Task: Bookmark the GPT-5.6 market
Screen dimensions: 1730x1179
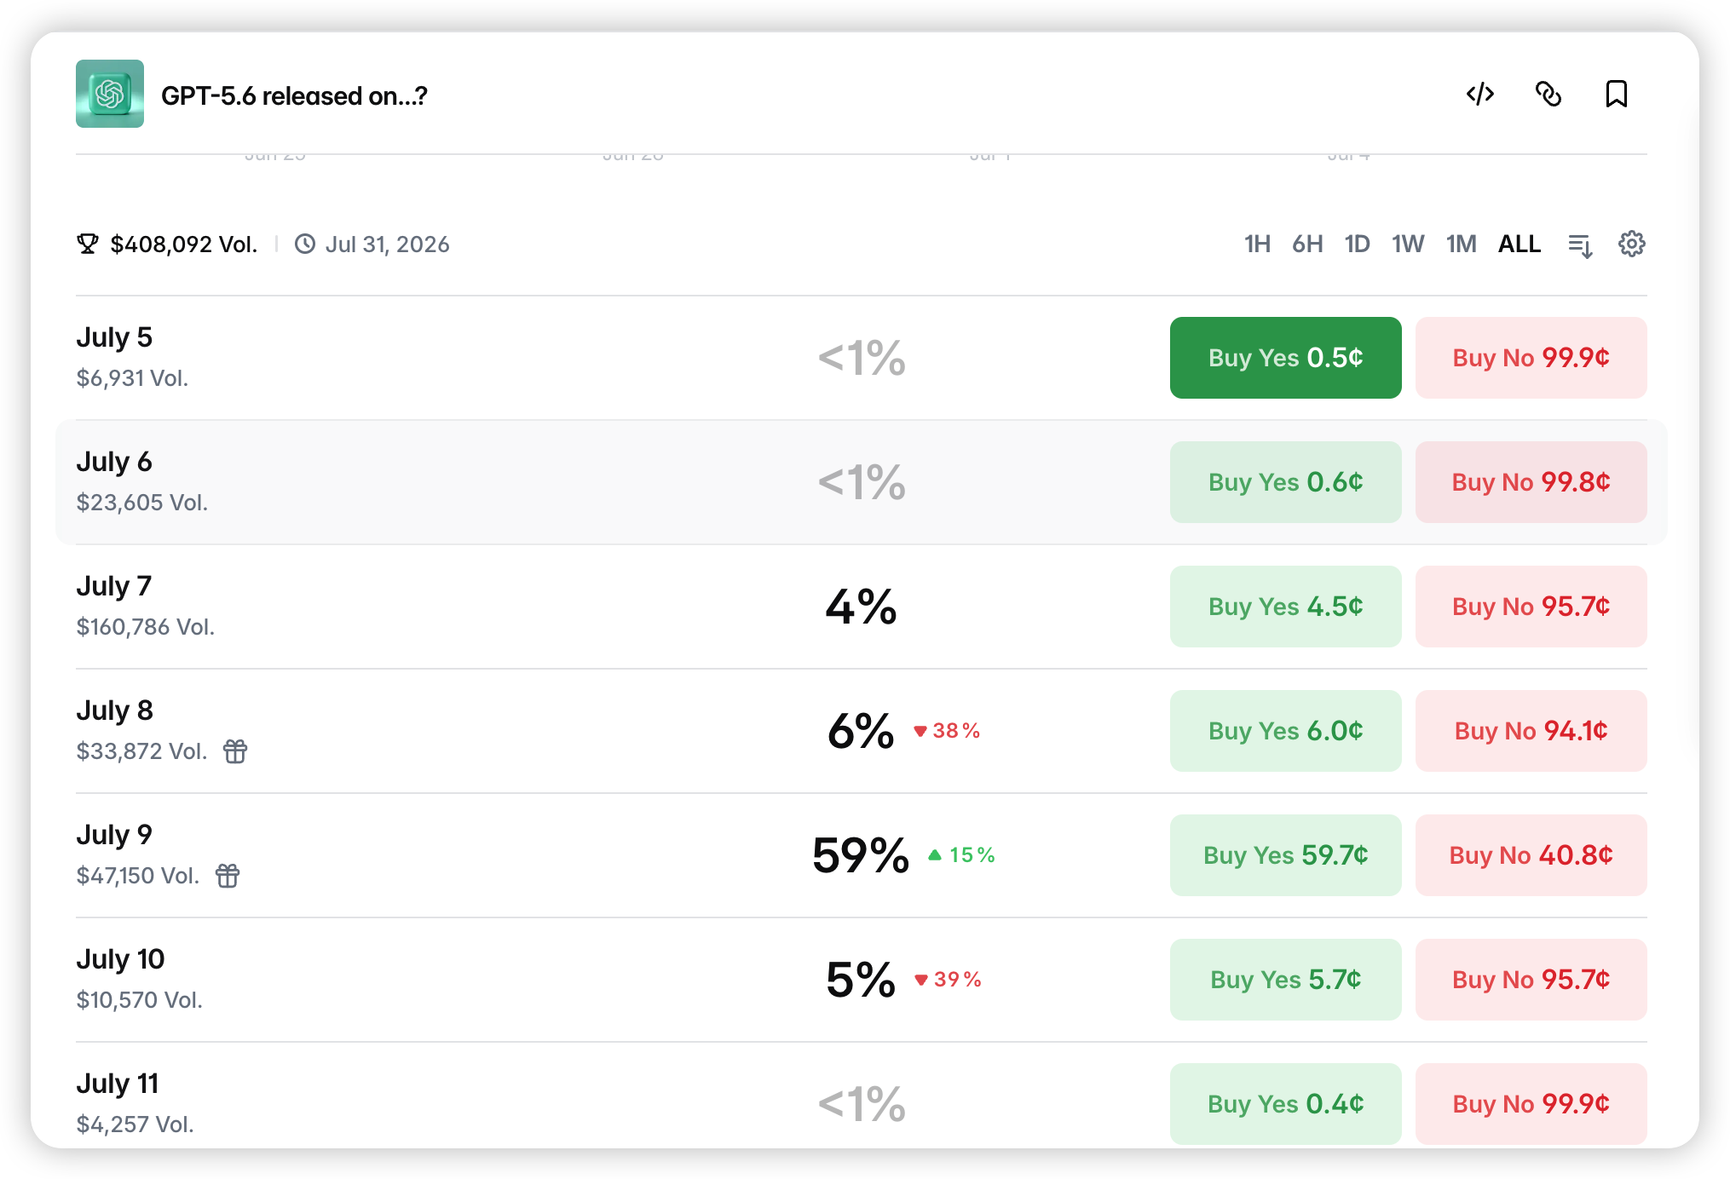Action: 1616,94
